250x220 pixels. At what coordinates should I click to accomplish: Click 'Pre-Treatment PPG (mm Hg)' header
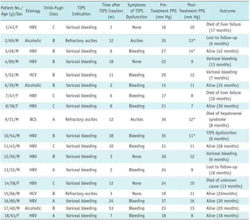[164, 11]
